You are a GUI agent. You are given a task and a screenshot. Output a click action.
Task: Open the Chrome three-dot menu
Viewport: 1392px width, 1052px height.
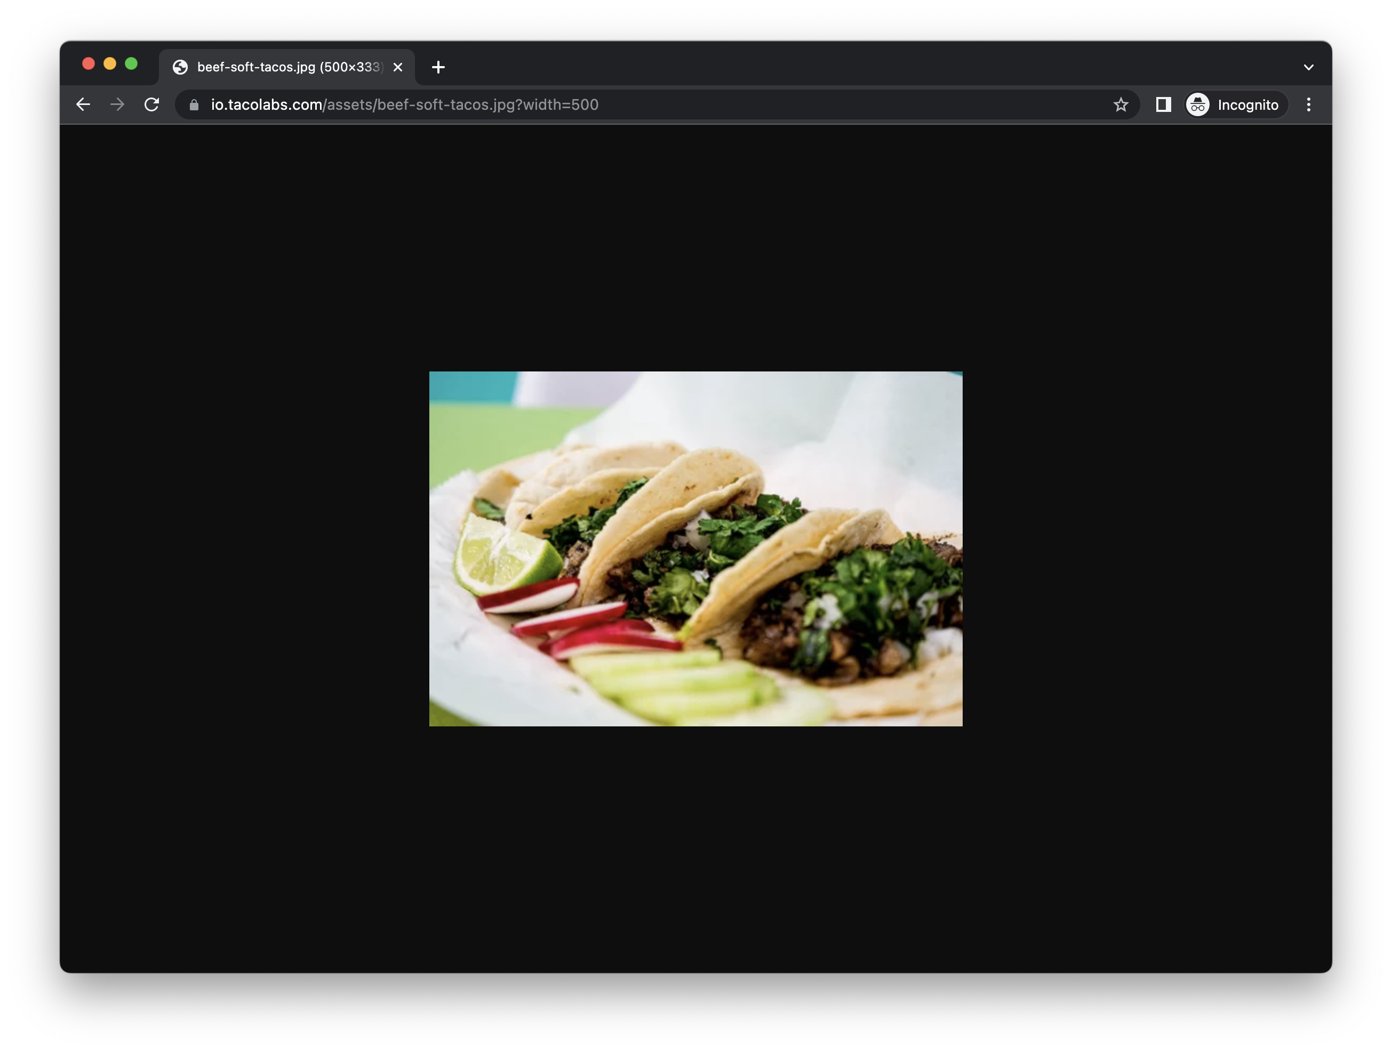click(x=1308, y=104)
